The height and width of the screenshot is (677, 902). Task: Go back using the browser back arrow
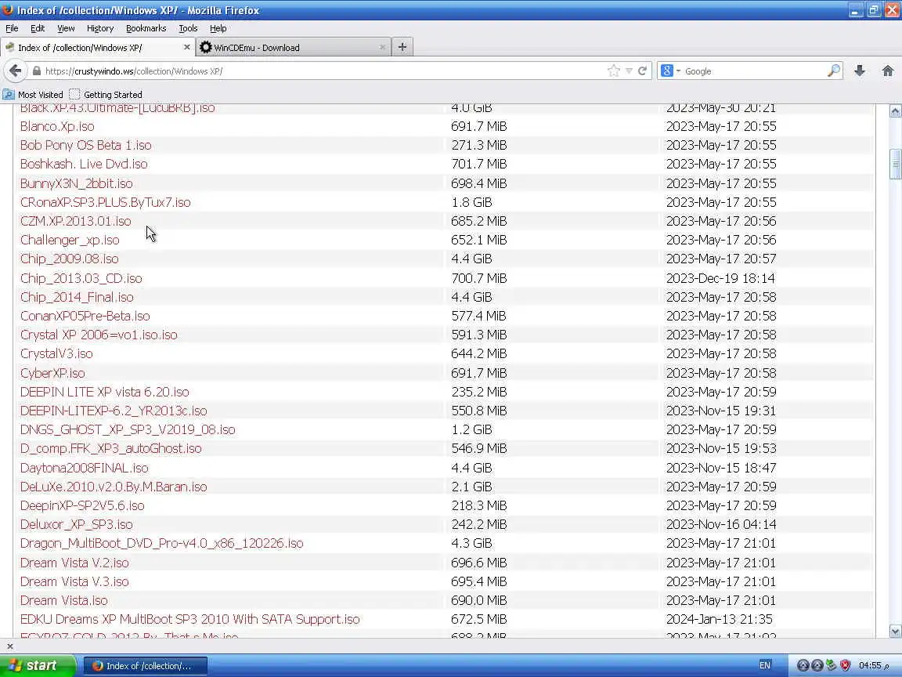click(15, 71)
